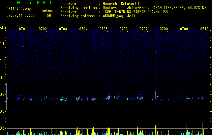
Task: Click the kHz axis unit label
Action: (x=3, y=27)
